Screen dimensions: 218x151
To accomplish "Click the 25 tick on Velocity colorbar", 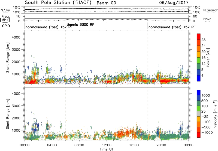I will click(x=203, y=111).
